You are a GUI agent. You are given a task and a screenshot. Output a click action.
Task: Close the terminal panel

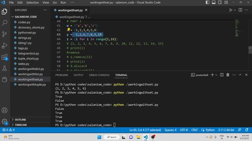point(246,75)
